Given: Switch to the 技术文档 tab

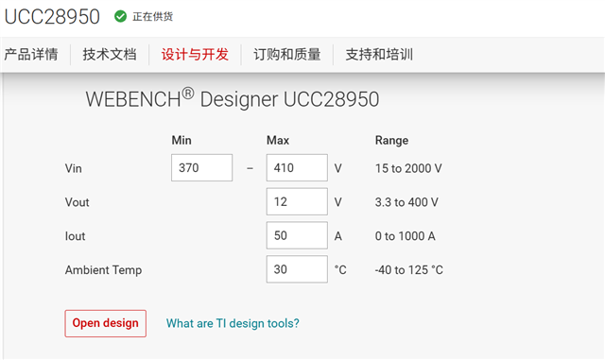Looking at the screenshot, I should [110, 55].
